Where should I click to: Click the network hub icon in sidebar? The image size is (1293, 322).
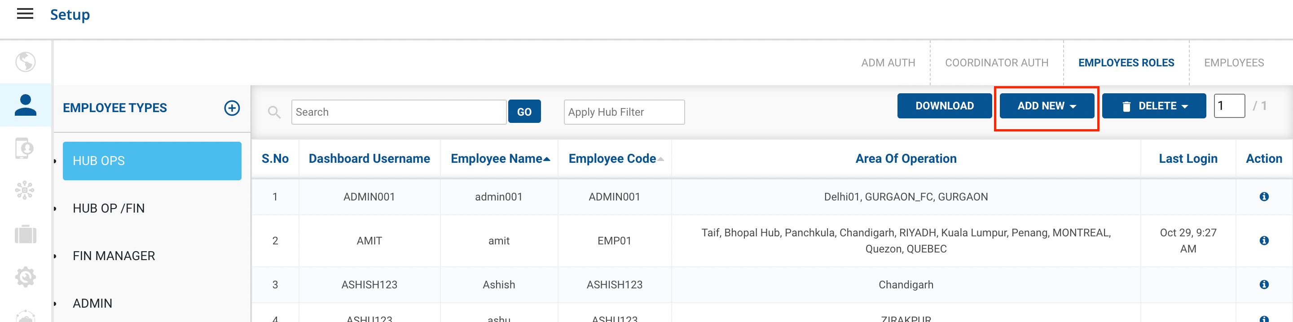click(x=25, y=191)
